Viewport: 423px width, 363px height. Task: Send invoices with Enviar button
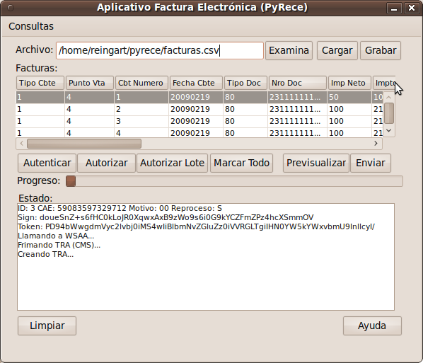(x=371, y=163)
